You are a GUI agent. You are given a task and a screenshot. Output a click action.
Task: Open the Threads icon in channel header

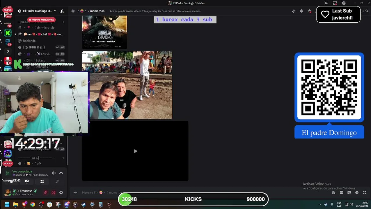pyautogui.click(x=294, y=11)
